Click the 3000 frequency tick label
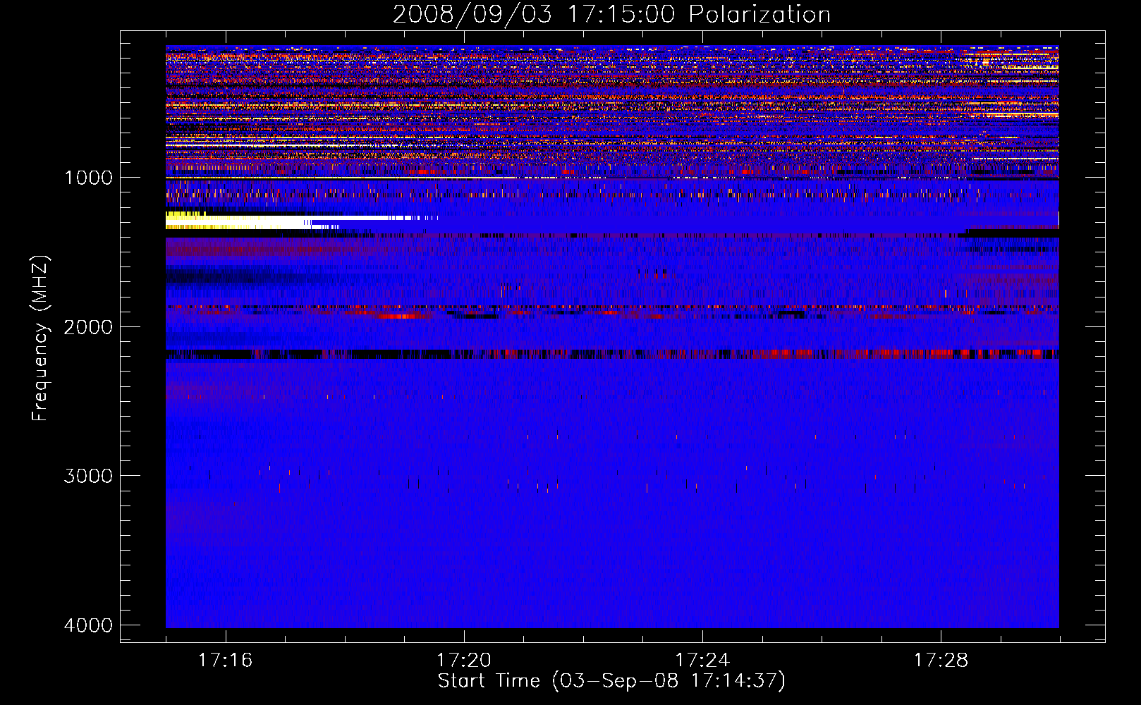Viewport: 1141px width, 705px height. 88,476
